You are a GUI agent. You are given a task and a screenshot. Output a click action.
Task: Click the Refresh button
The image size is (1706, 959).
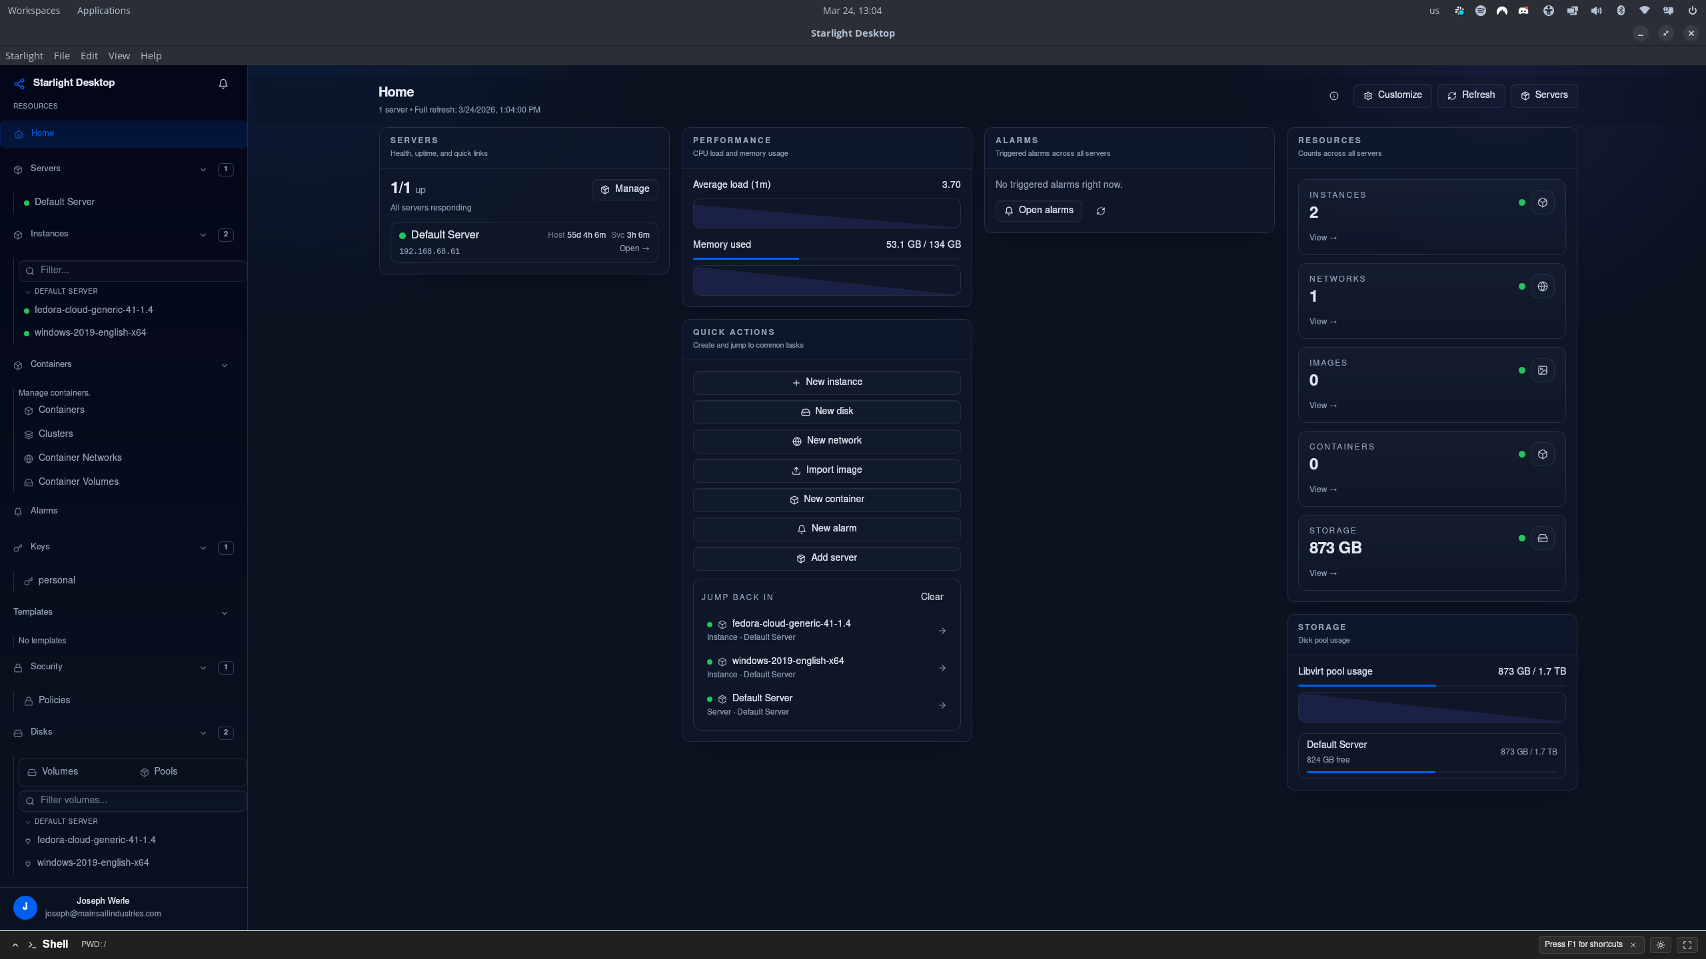pyautogui.click(x=1471, y=95)
